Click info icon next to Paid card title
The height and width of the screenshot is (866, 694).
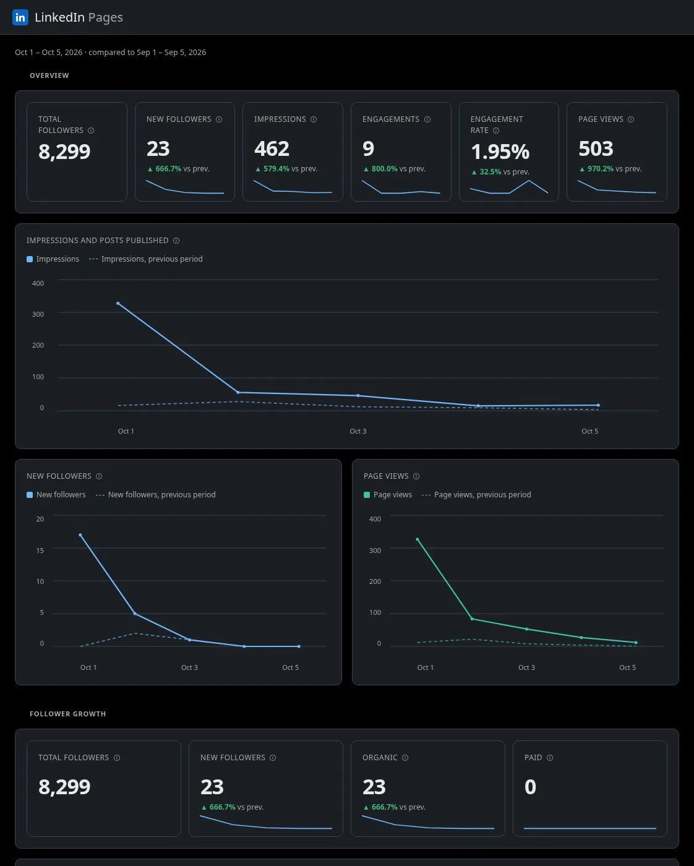pos(550,758)
